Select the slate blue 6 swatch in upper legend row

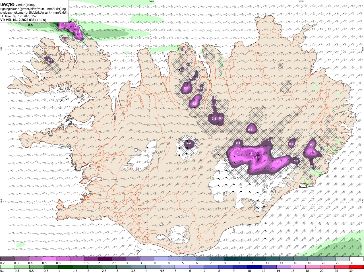point(203,259)
